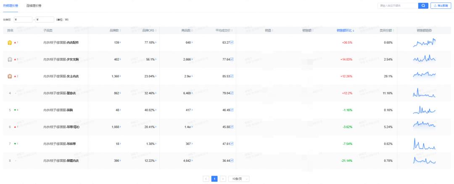Go to next page arrow
Viewport: 454px width, 184px height.
[x=223, y=179]
